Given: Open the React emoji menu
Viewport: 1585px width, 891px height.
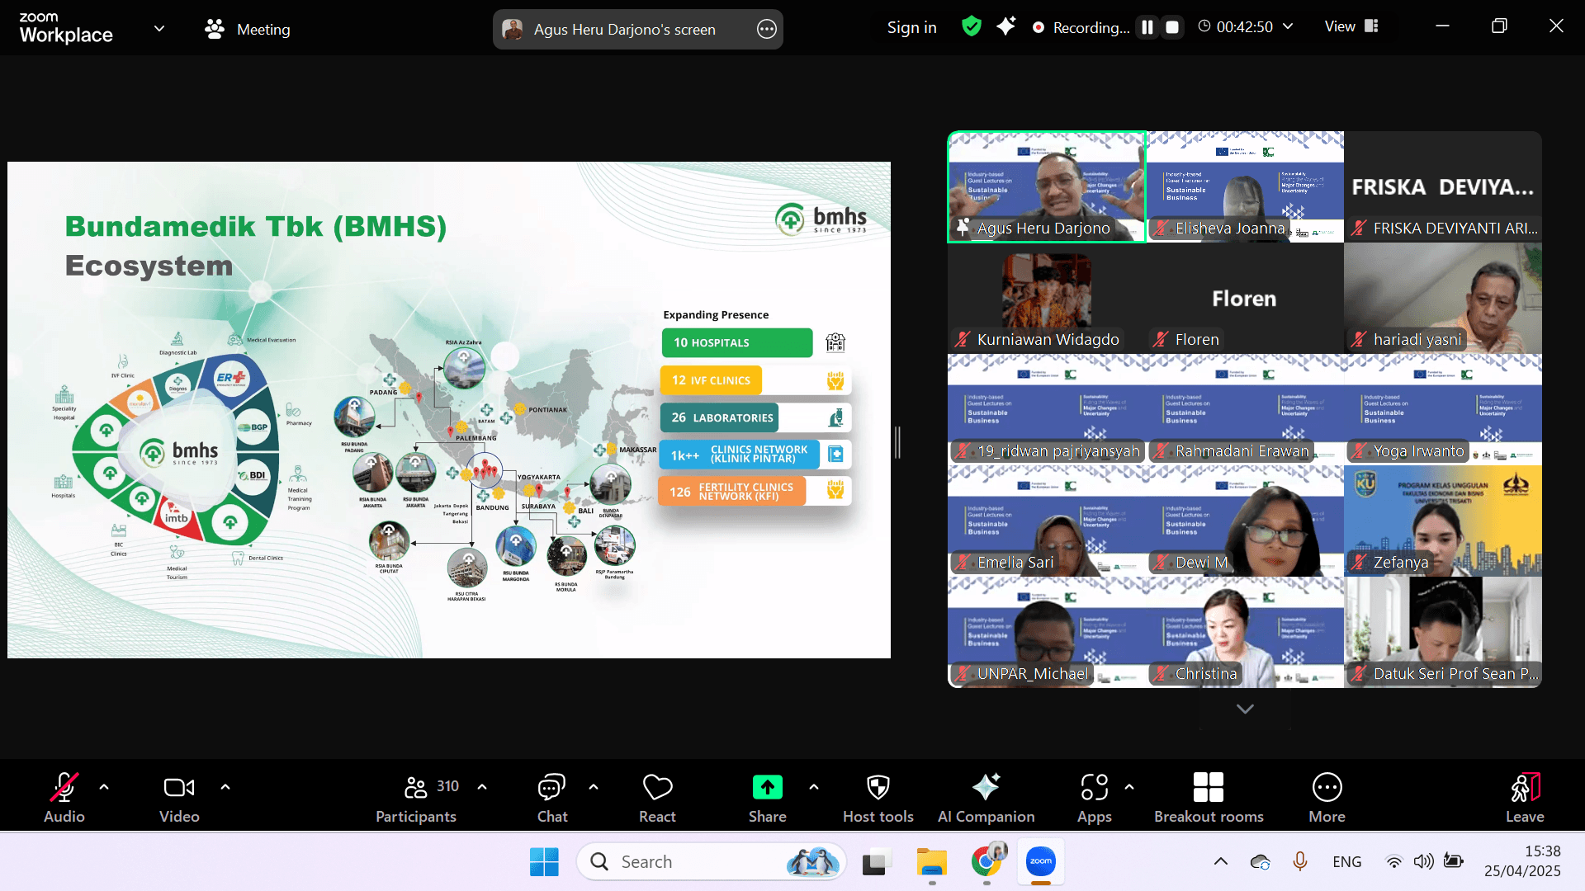Looking at the screenshot, I should pos(657,798).
